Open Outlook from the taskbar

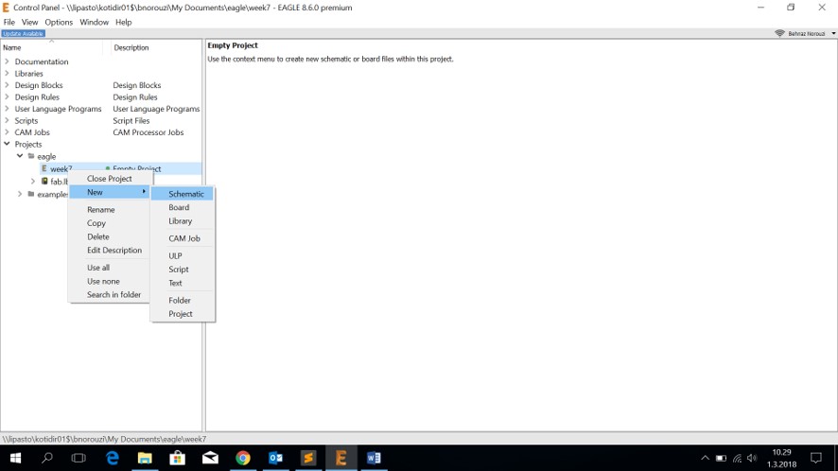pyautogui.click(x=276, y=458)
